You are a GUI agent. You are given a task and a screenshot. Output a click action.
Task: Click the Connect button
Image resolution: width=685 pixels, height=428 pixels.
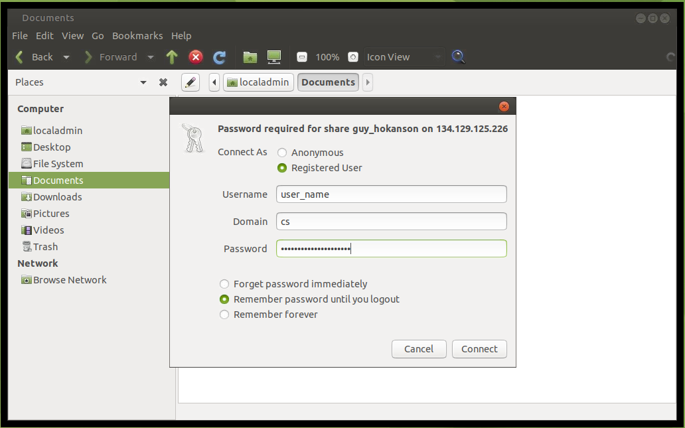click(479, 349)
